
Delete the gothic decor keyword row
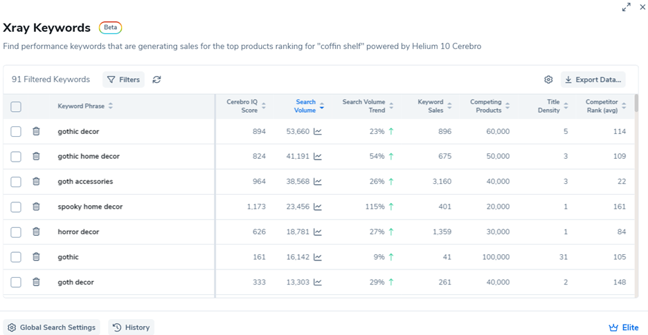click(x=37, y=131)
